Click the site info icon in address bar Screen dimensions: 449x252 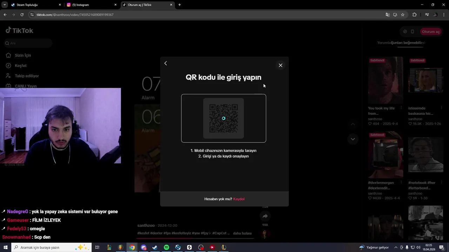click(32, 15)
